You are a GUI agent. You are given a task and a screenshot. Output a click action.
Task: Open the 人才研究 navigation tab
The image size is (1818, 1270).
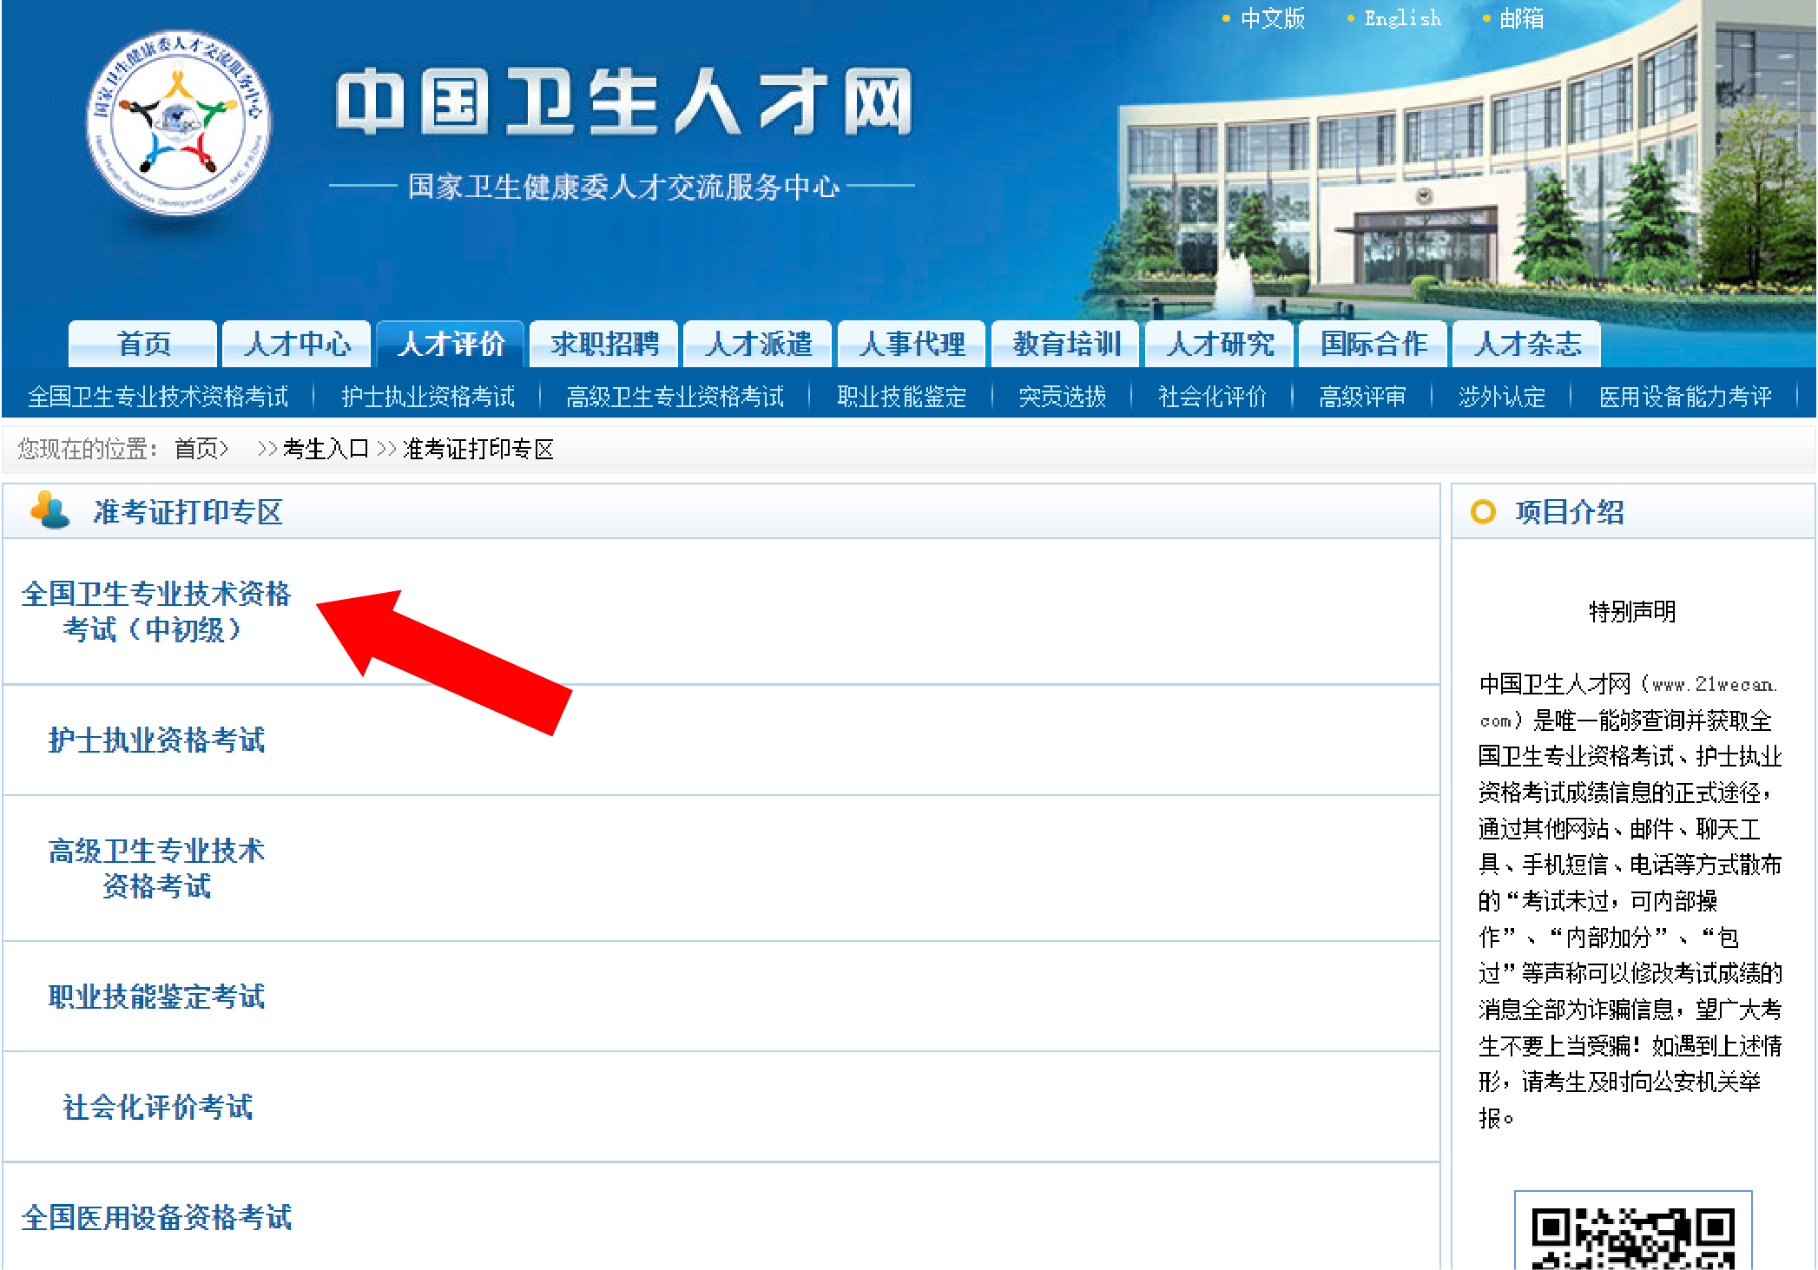pos(1220,344)
